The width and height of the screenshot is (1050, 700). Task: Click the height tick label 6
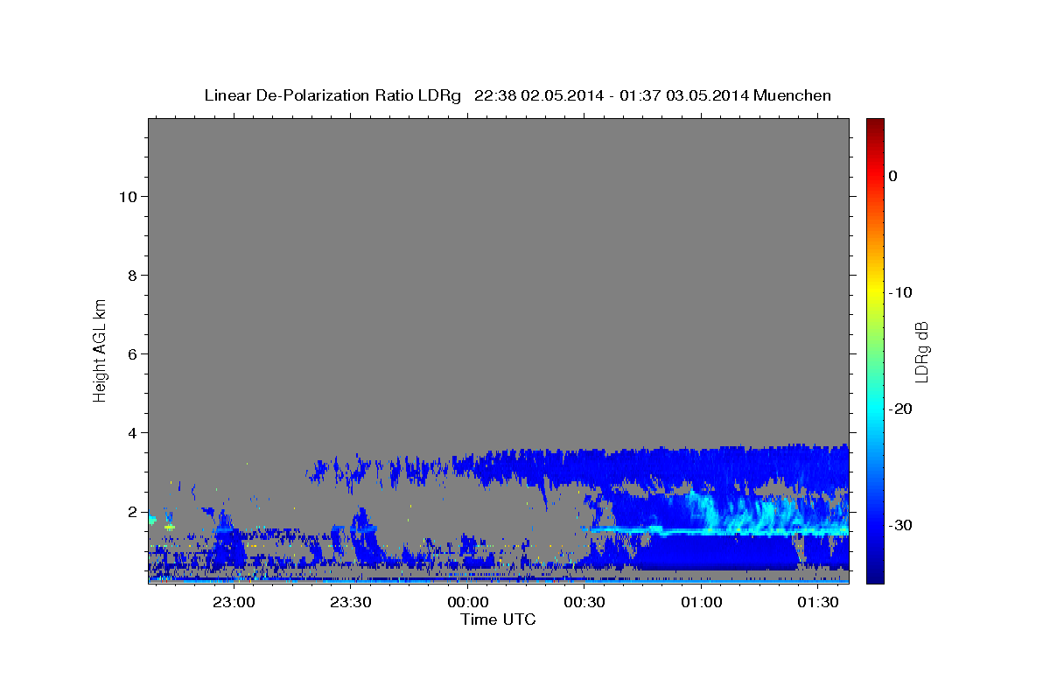(132, 354)
